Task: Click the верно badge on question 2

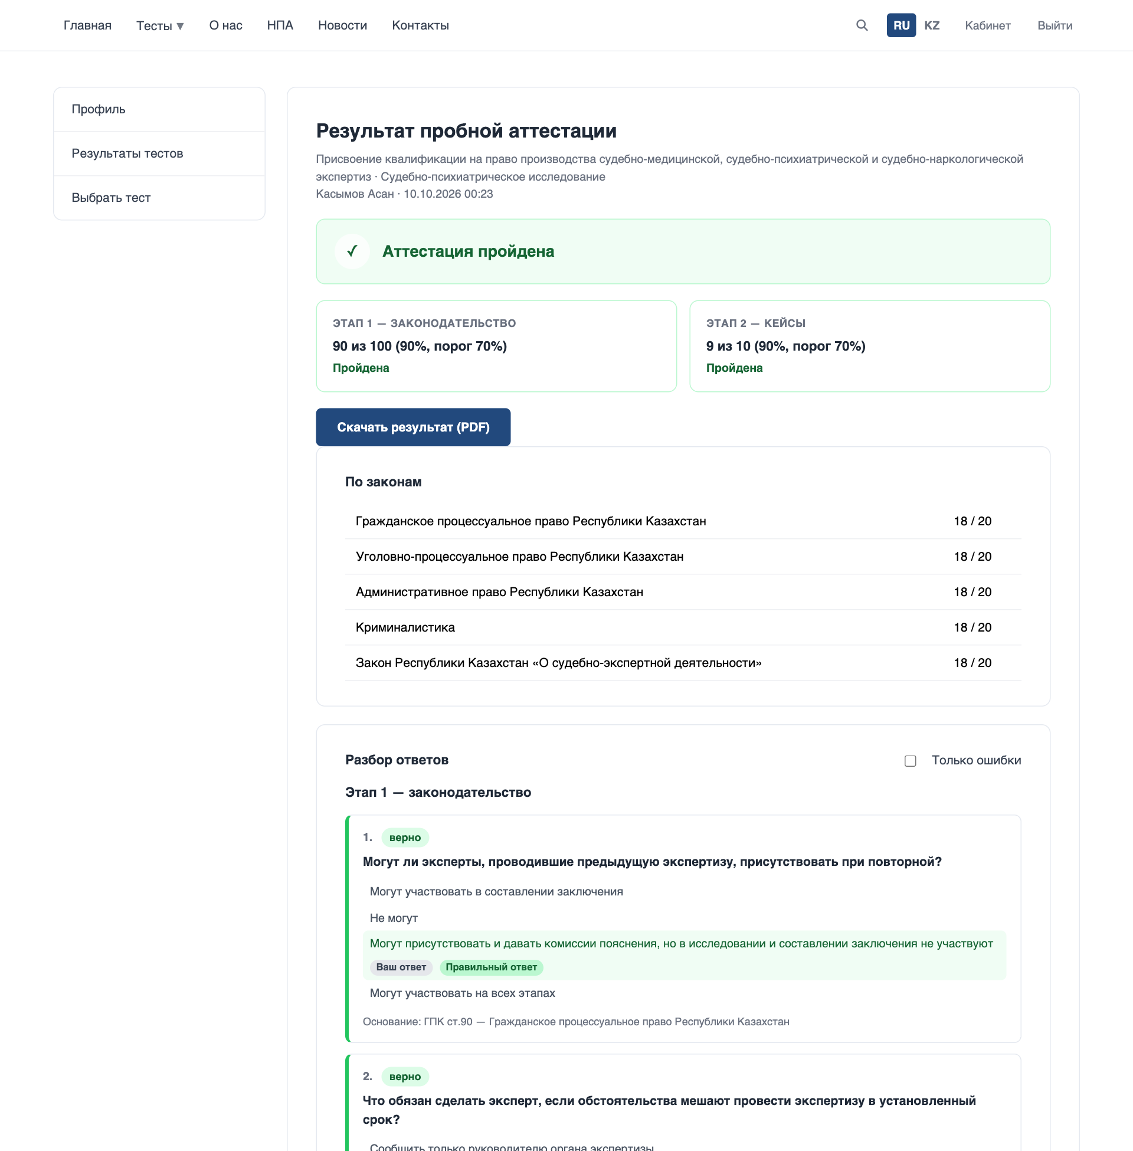Action: pos(405,1077)
